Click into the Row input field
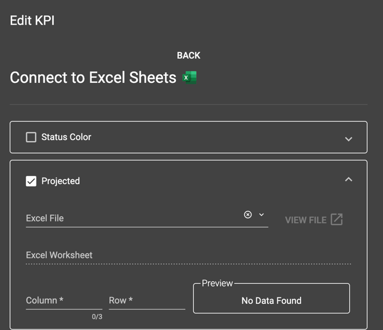 (147, 300)
